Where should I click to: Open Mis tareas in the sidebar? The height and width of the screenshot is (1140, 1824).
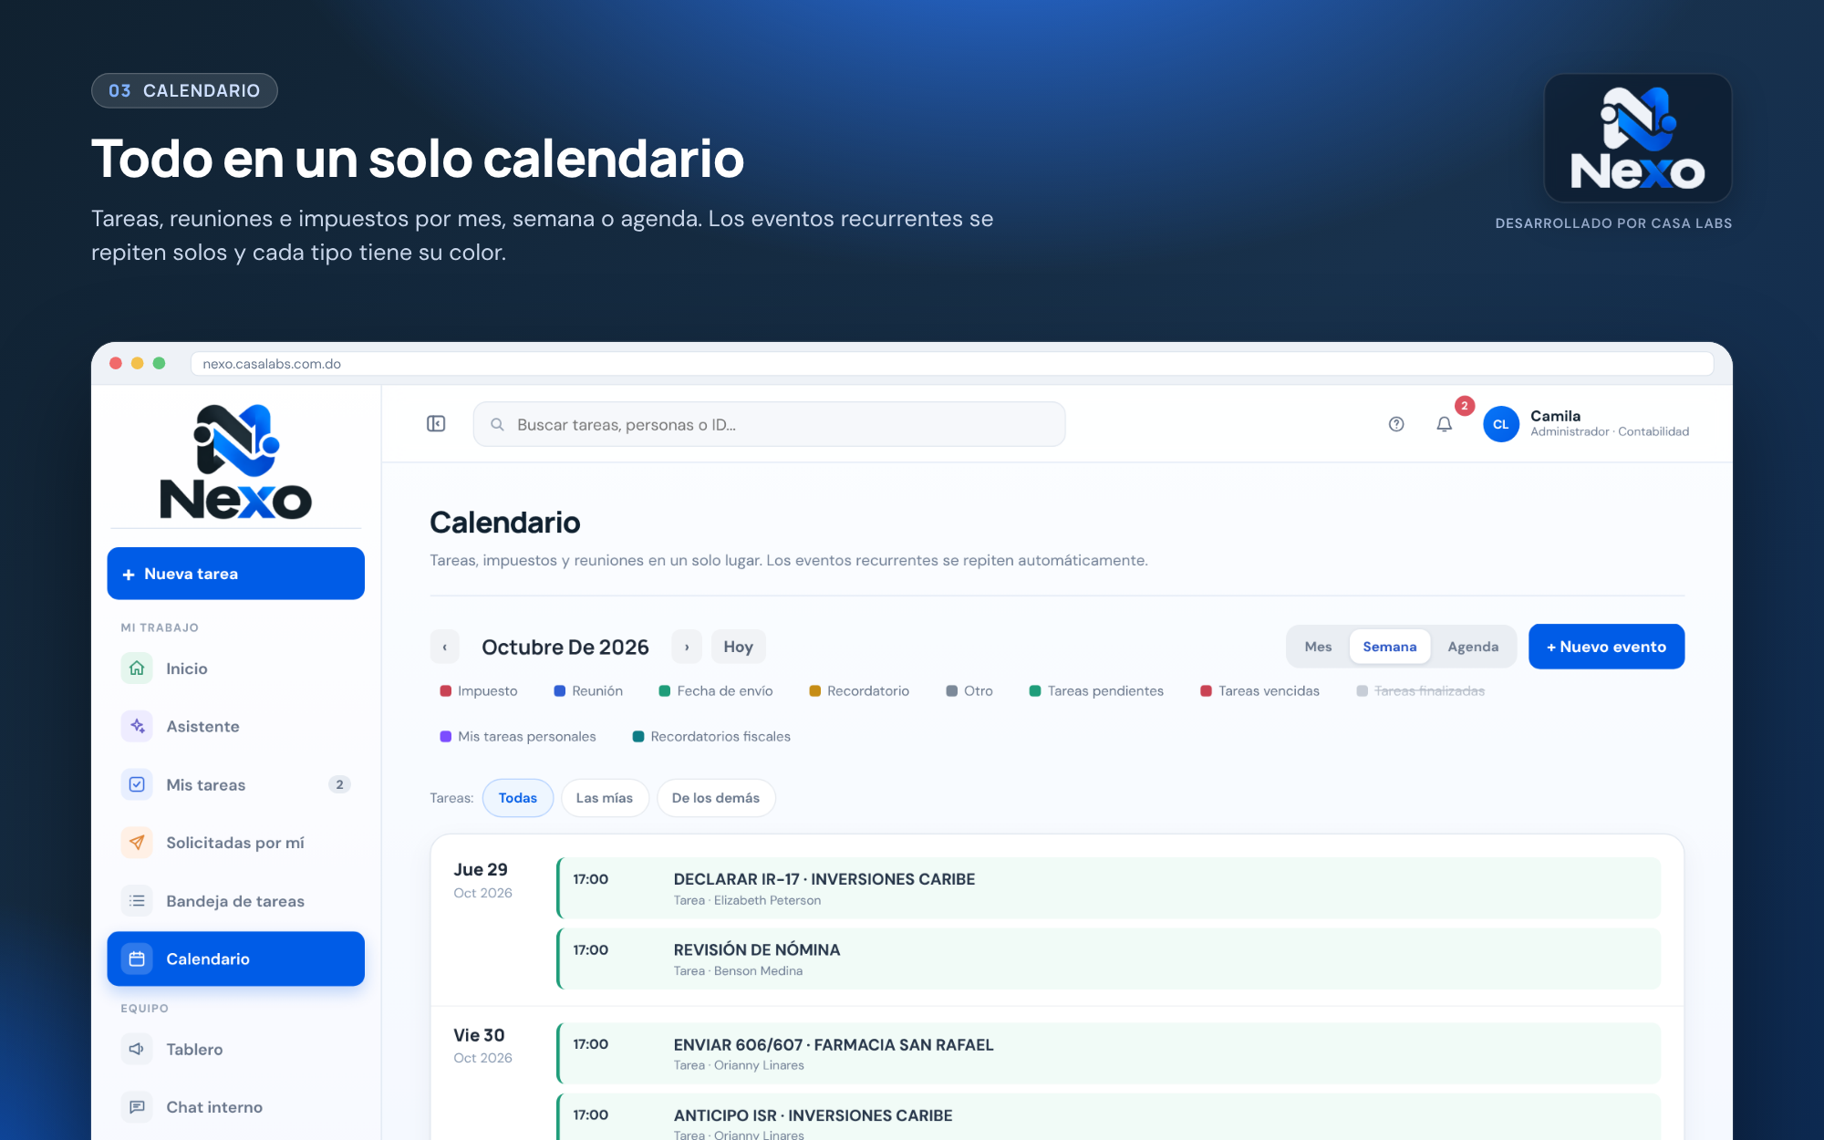pyautogui.click(x=235, y=784)
